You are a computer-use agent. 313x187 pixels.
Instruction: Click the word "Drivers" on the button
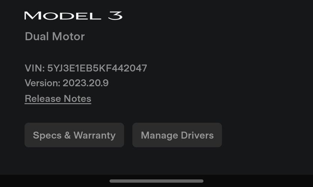tap(197, 135)
